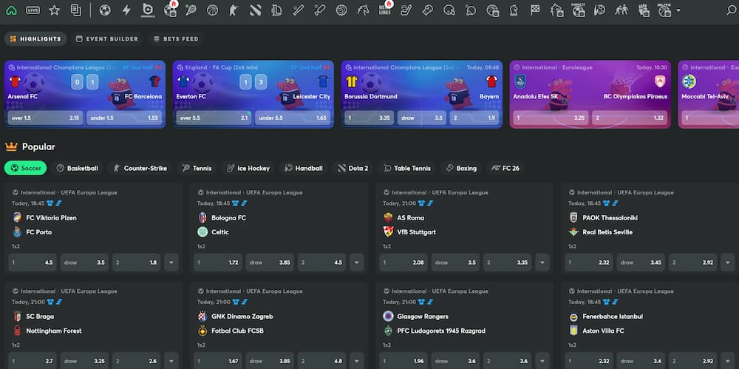Select the horse racing icon
739x369 pixels.
(x=363, y=10)
